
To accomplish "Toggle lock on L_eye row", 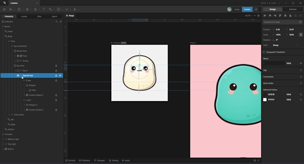I will pos(56,100).
